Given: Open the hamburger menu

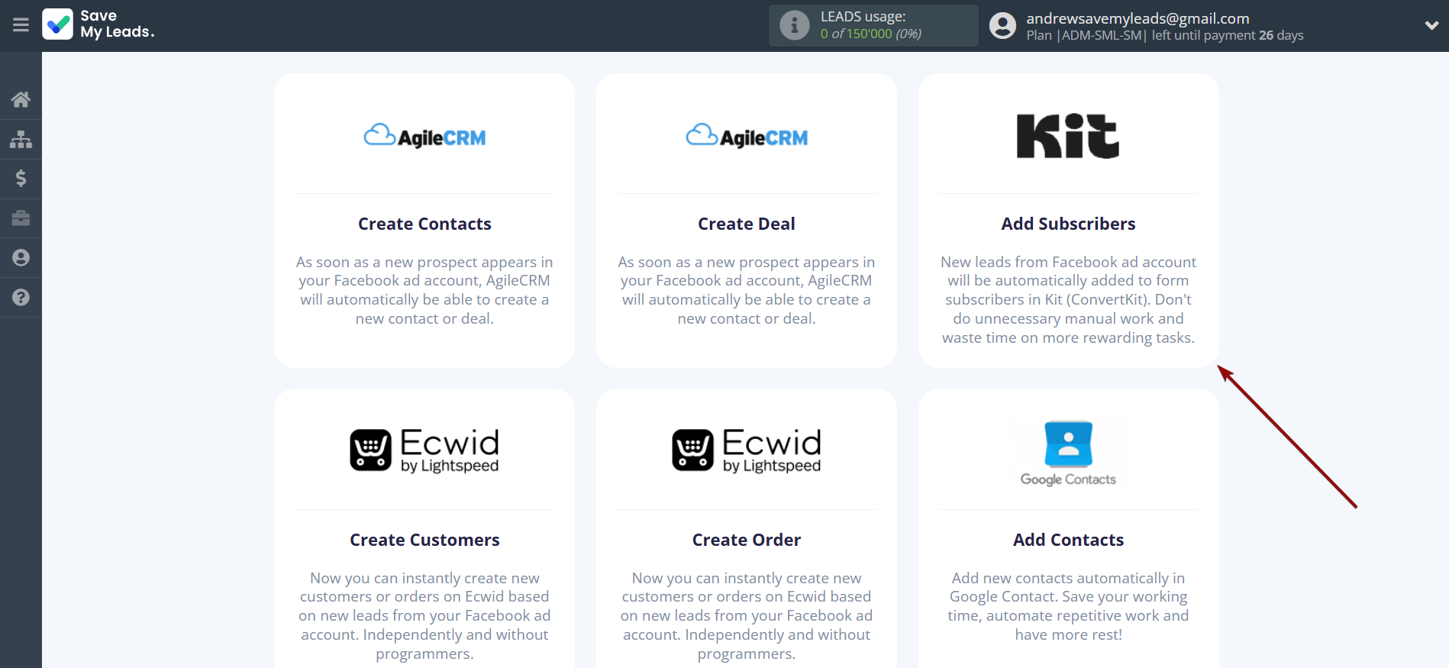Looking at the screenshot, I should 21,25.
